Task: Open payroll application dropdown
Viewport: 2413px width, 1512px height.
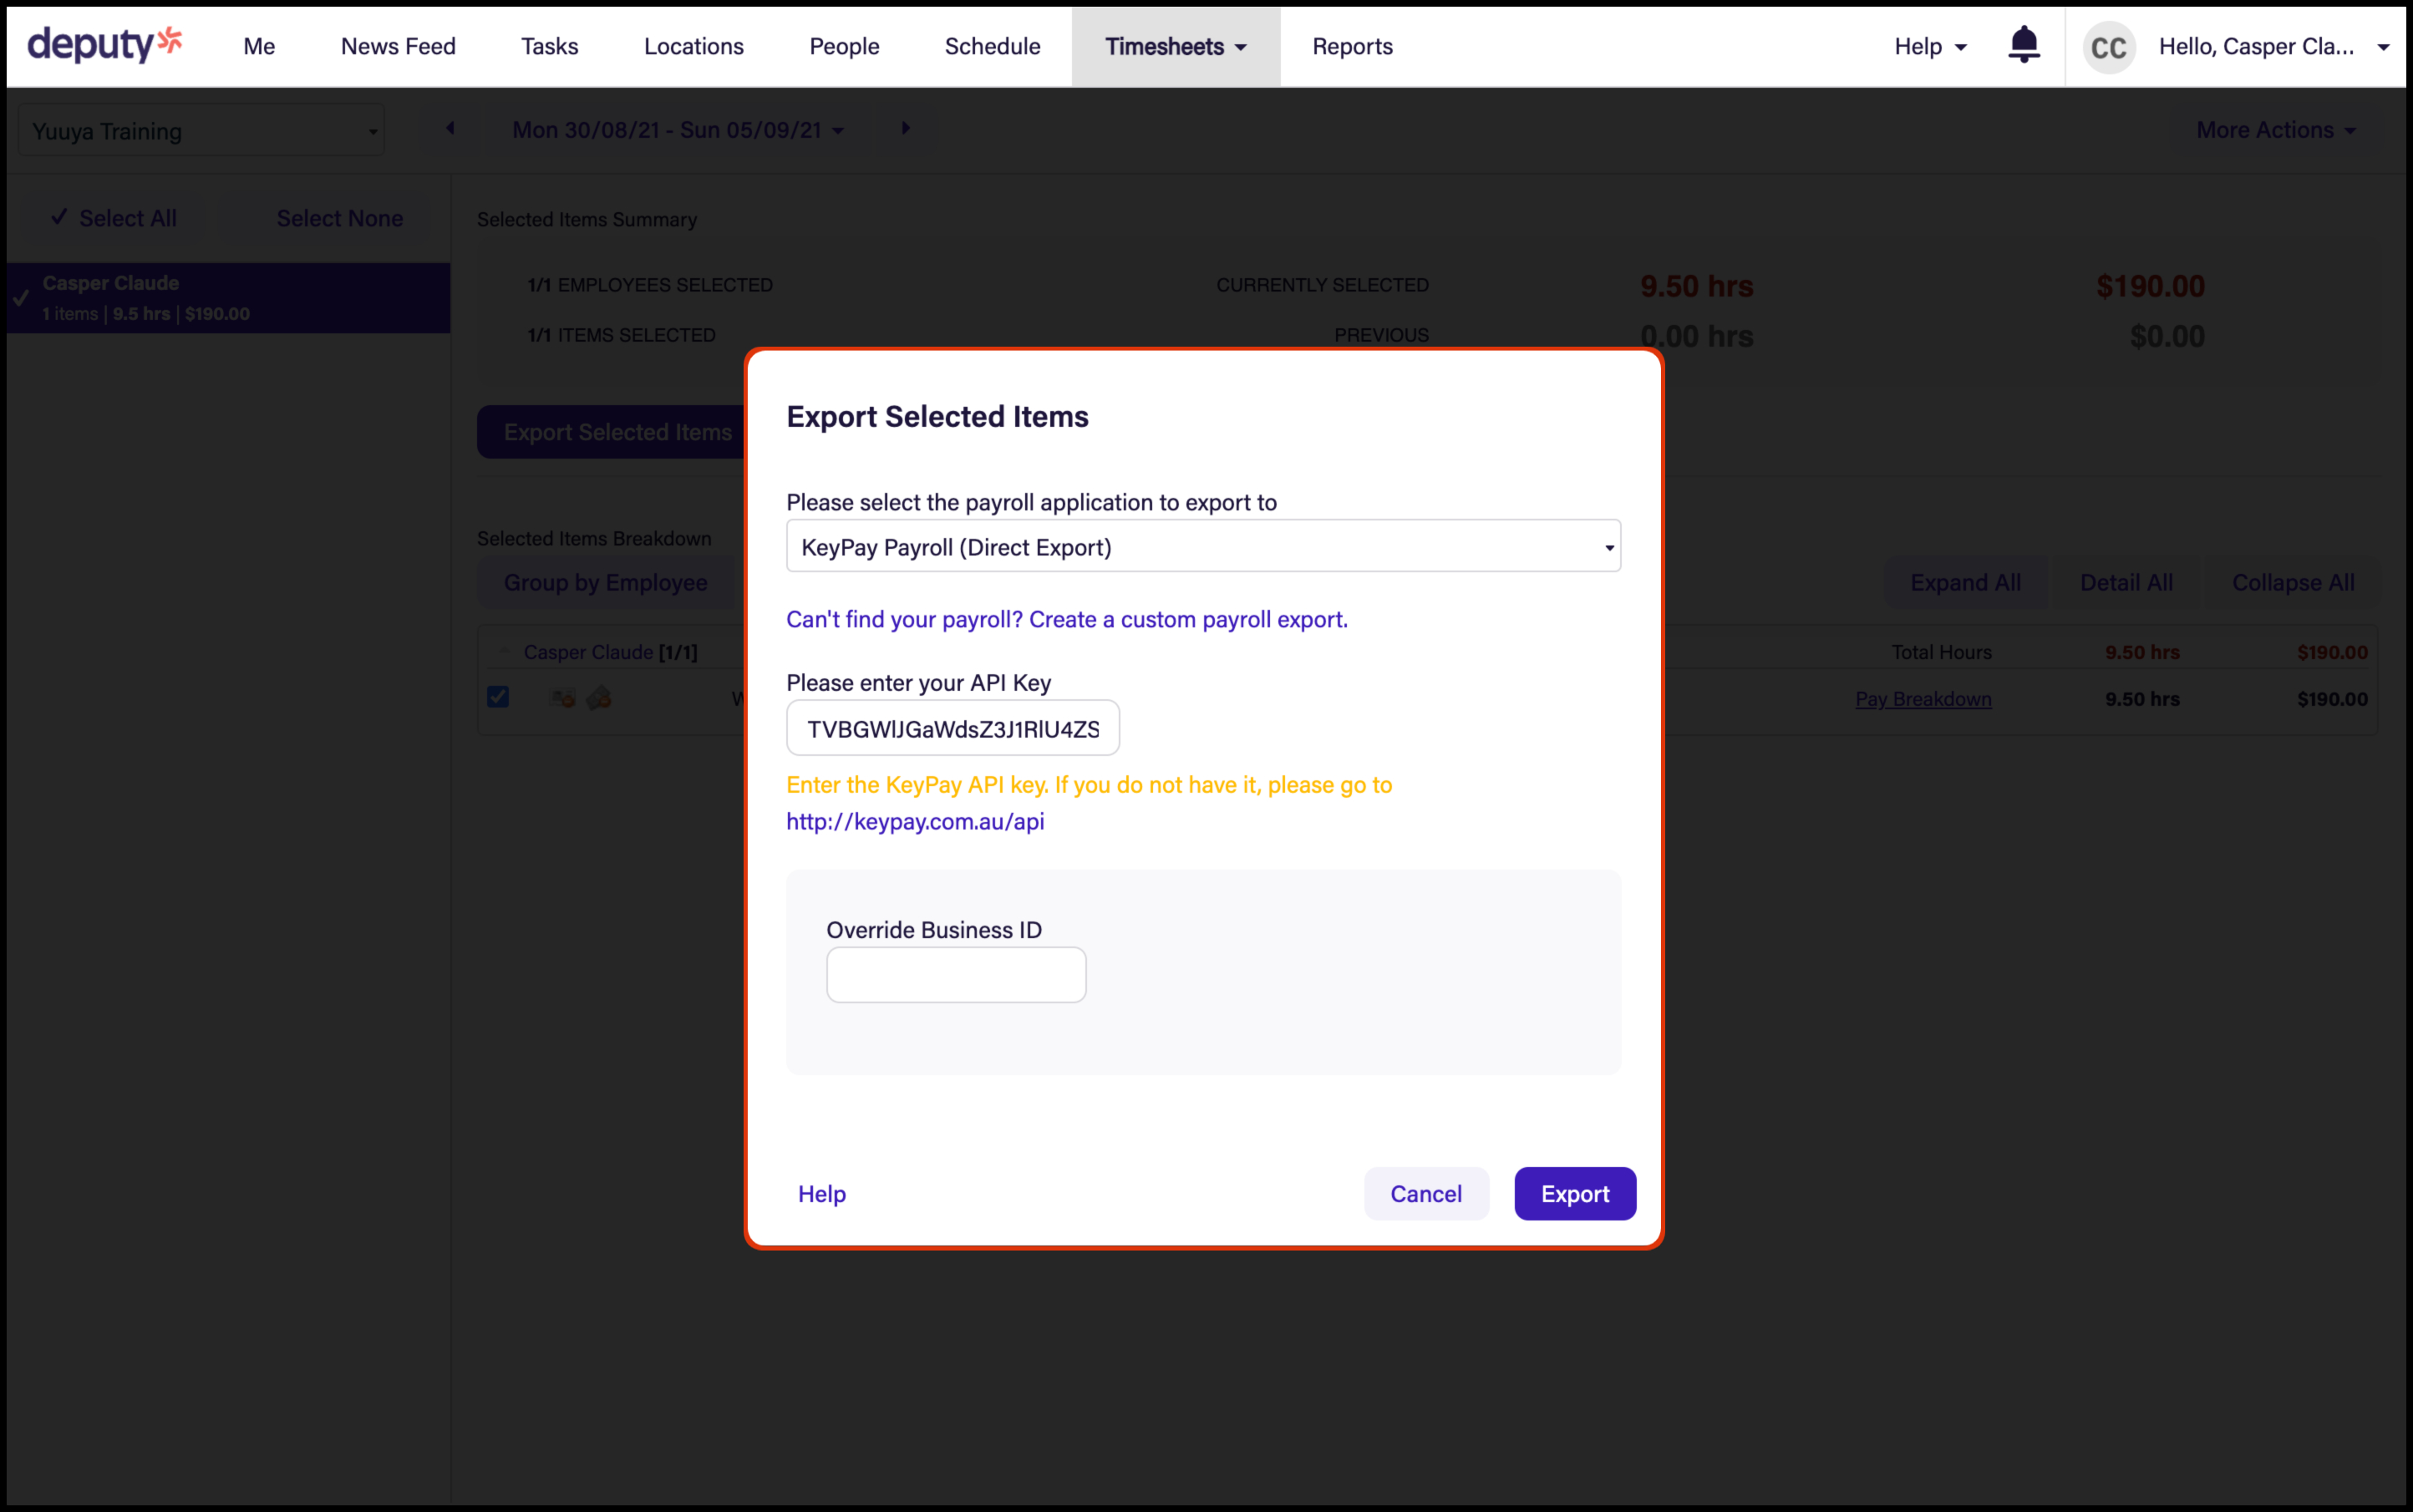Action: (1202, 547)
